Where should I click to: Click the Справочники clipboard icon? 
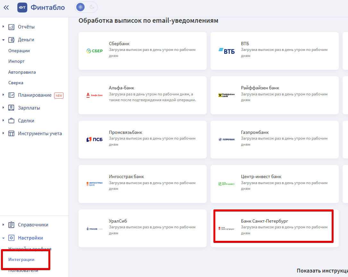click(x=11, y=225)
